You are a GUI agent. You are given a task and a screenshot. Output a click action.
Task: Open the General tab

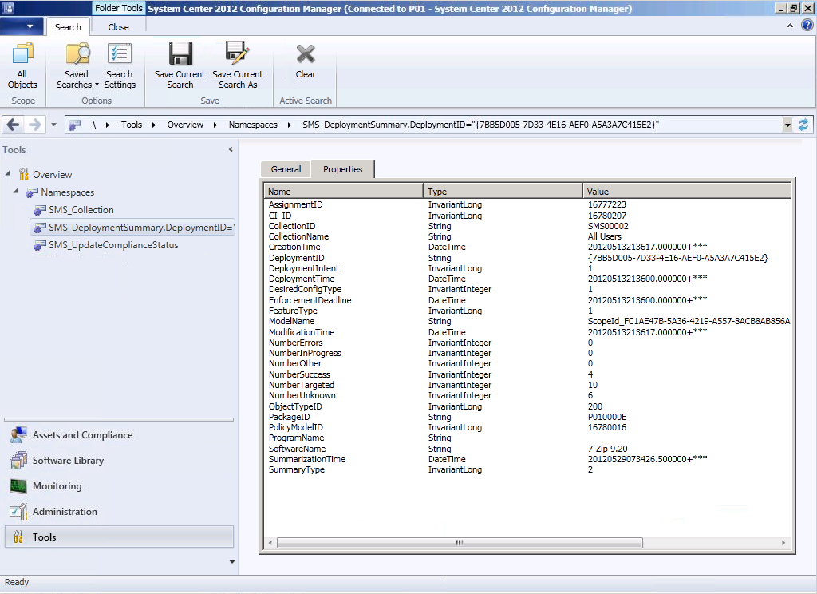coord(286,169)
